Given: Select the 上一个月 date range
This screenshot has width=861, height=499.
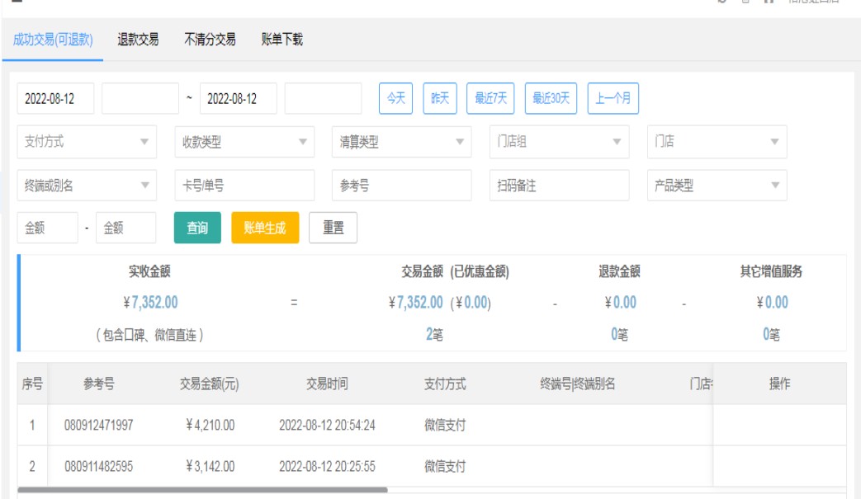Looking at the screenshot, I should point(613,99).
